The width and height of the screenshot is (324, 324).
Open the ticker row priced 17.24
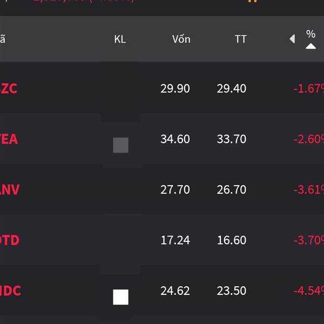pyautogui.click(x=10, y=240)
